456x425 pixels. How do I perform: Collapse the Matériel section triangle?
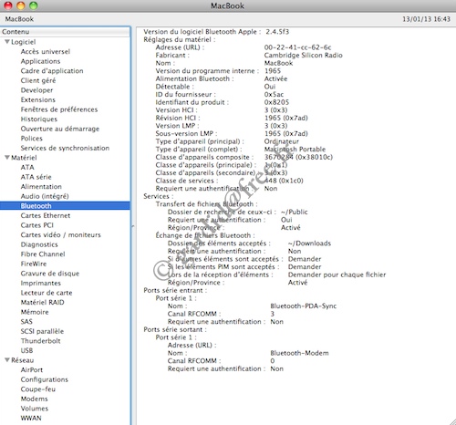click(x=6, y=157)
